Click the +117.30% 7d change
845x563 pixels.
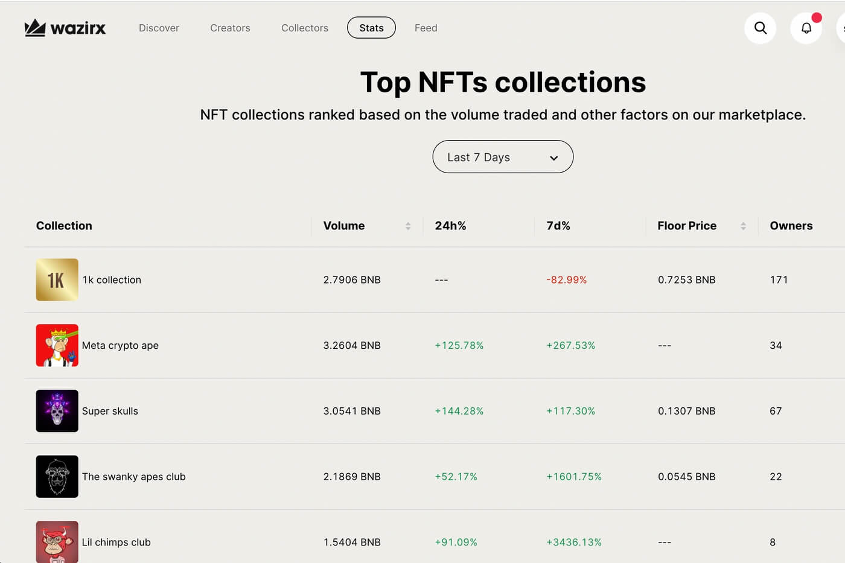click(571, 411)
